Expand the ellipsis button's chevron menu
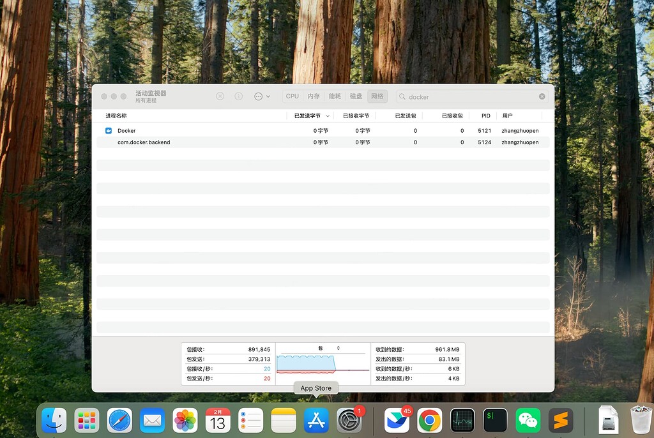The image size is (654, 438). point(267,96)
